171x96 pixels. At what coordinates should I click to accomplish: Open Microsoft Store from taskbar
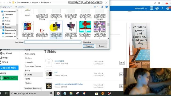click(96, 93)
